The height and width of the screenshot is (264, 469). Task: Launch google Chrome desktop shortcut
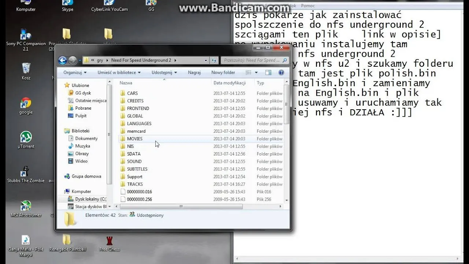tap(26, 106)
